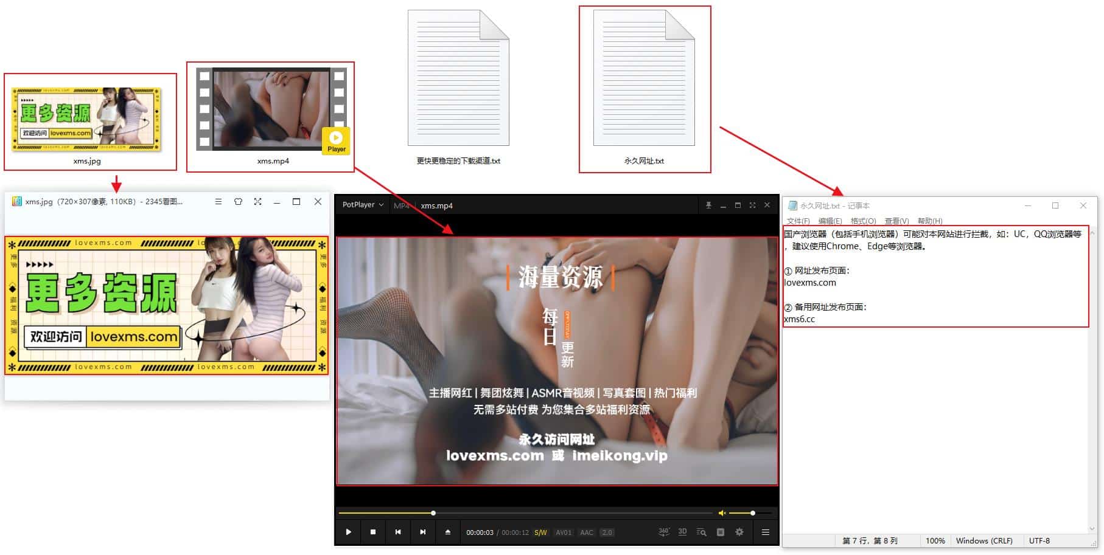
Task: Toggle 360° video mode
Action: (x=663, y=532)
